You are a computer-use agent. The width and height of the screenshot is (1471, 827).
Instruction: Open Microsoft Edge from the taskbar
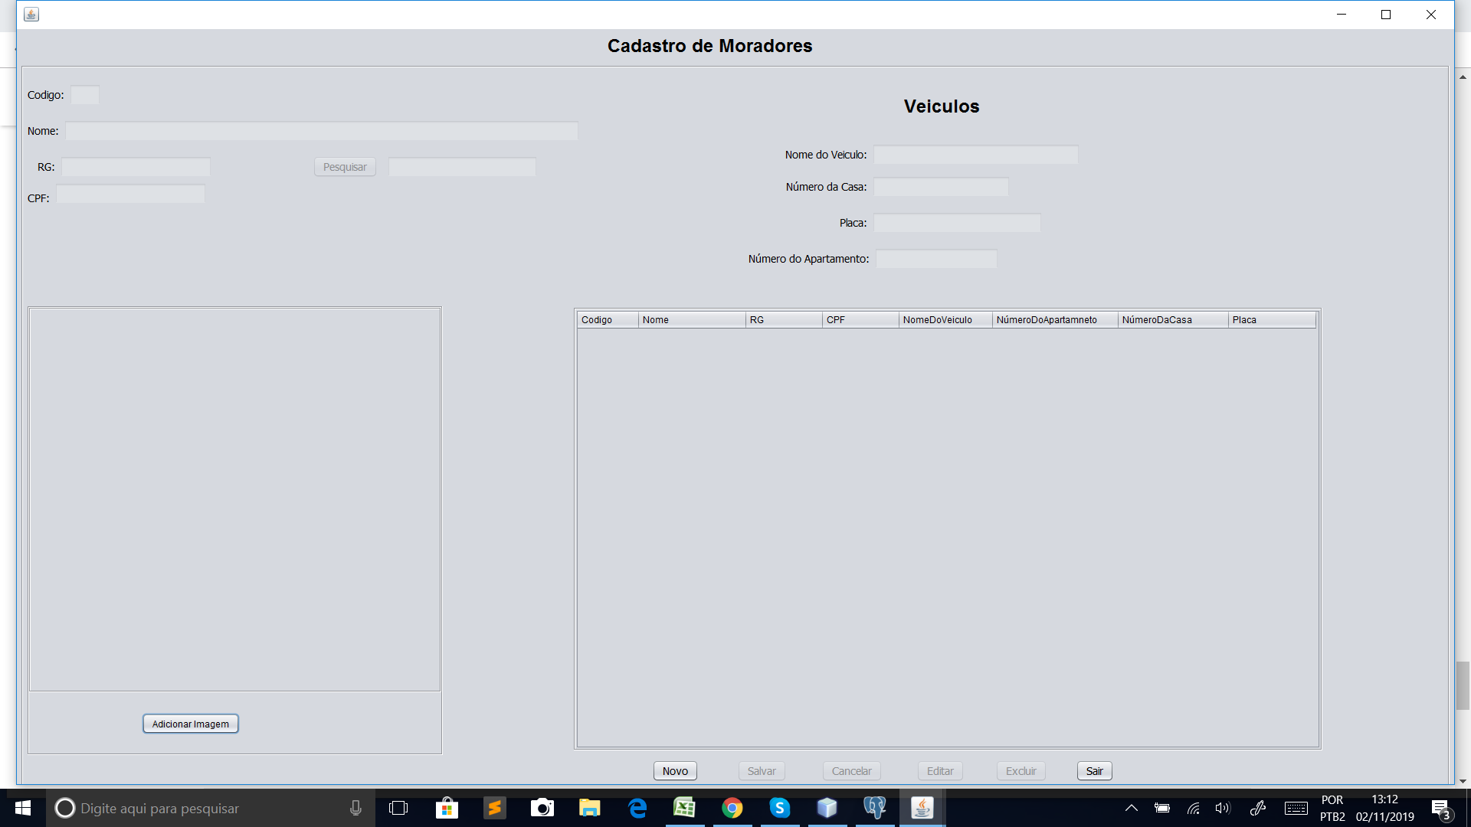(637, 809)
